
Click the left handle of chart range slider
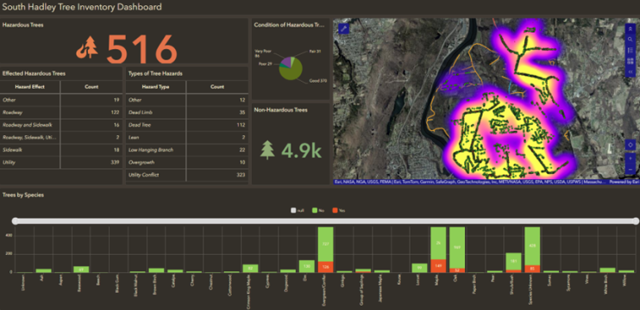(16, 220)
